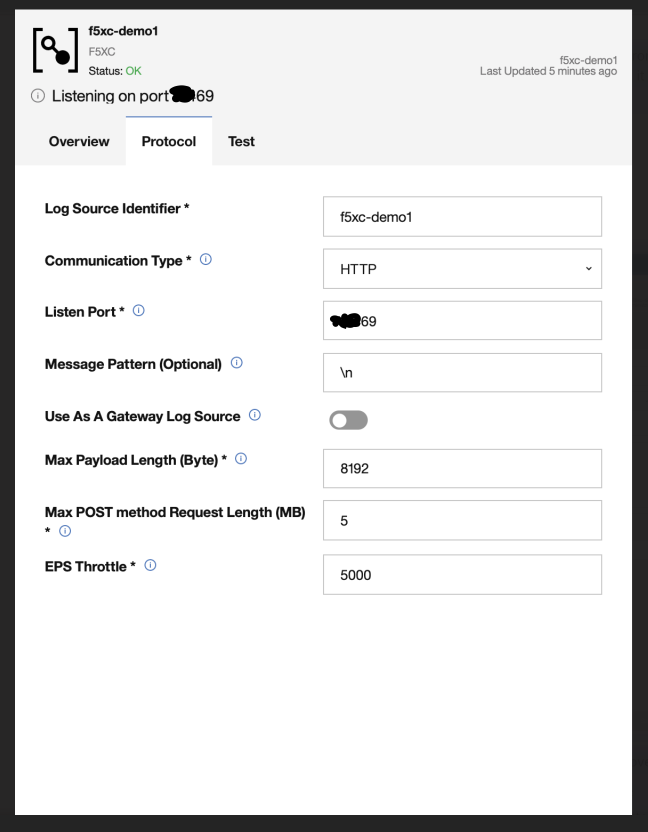The width and height of the screenshot is (648, 832).
Task: Select the Protocol tab
Action: (x=168, y=141)
